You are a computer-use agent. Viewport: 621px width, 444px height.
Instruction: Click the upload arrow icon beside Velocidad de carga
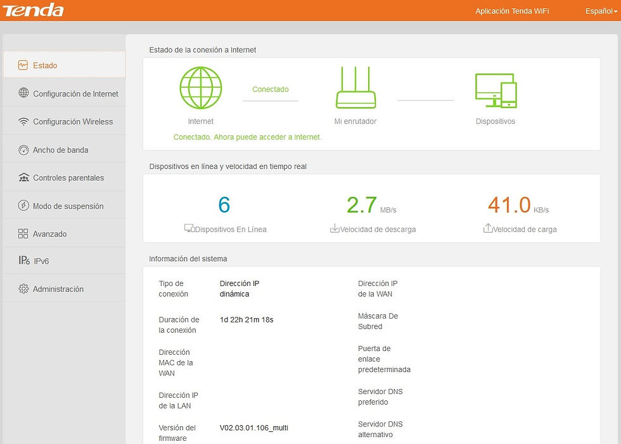coord(488,228)
